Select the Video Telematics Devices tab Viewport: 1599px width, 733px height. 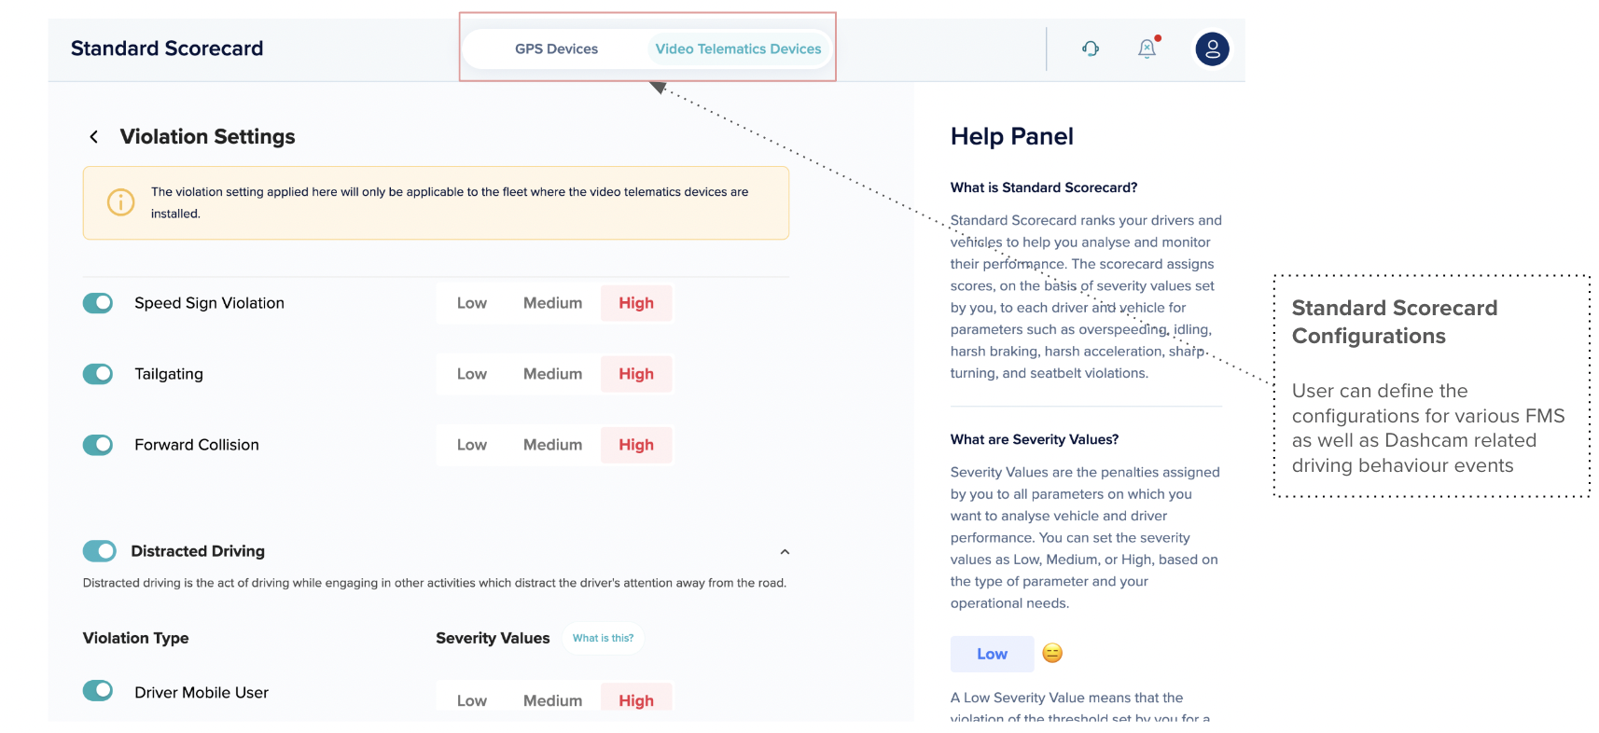(738, 48)
